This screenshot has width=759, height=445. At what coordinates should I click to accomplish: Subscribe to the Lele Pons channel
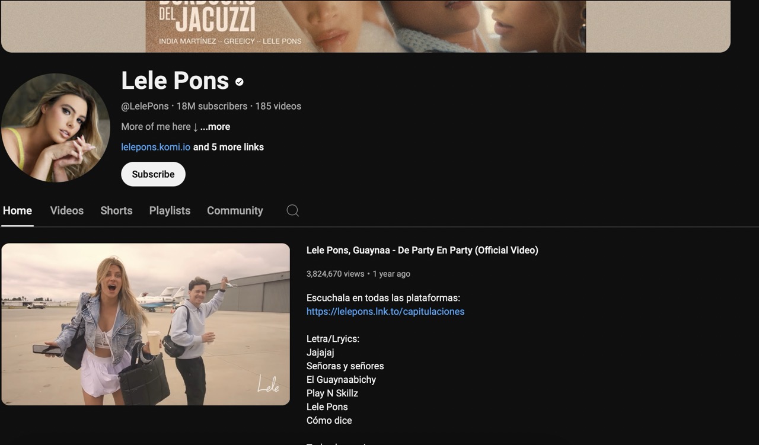pos(153,174)
